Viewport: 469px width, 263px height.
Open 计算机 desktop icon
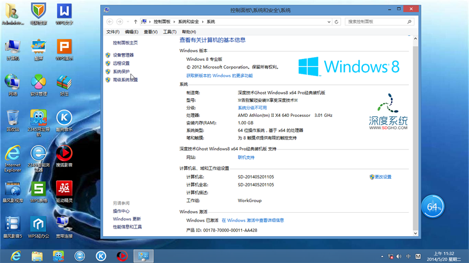[x=12, y=50]
